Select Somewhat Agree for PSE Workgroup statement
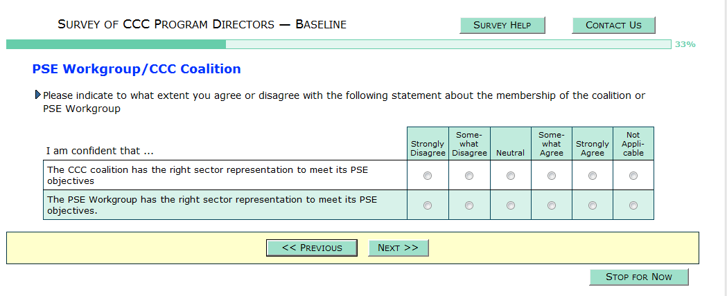The height and width of the screenshot is (296, 727). pyautogui.click(x=552, y=205)
